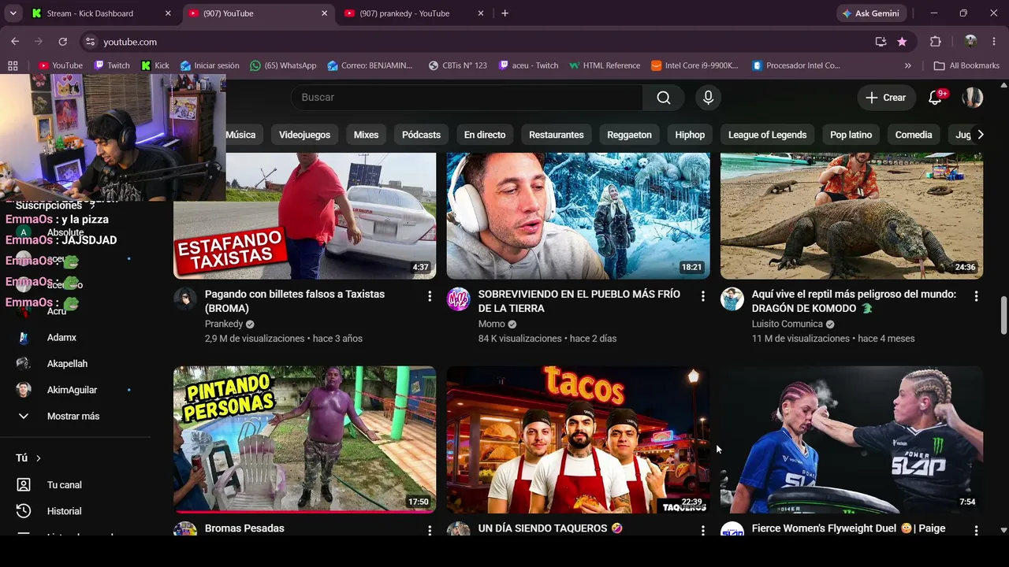Filter by the 'League of Legends' chip
This screenshot has width=1009, height=567.
coord(767,135)
